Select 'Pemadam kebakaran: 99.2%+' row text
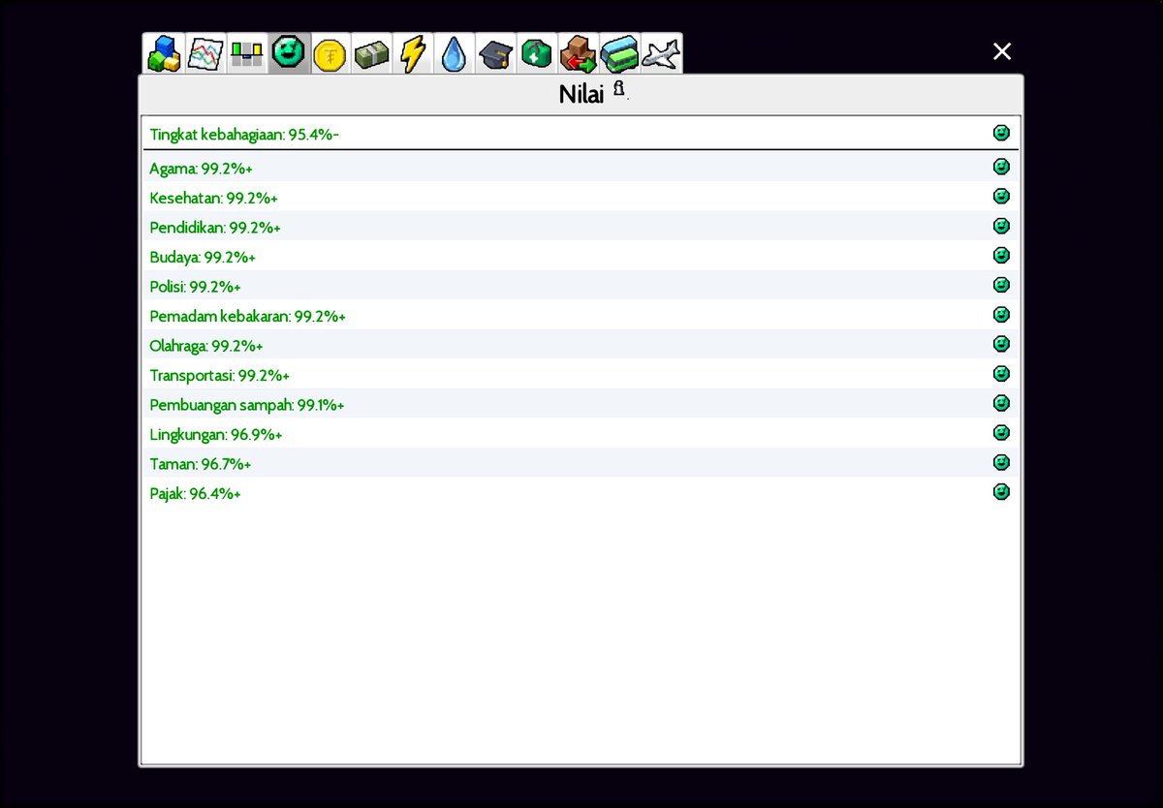This screenshot has height=808, width=1163. tap(248, 317)
